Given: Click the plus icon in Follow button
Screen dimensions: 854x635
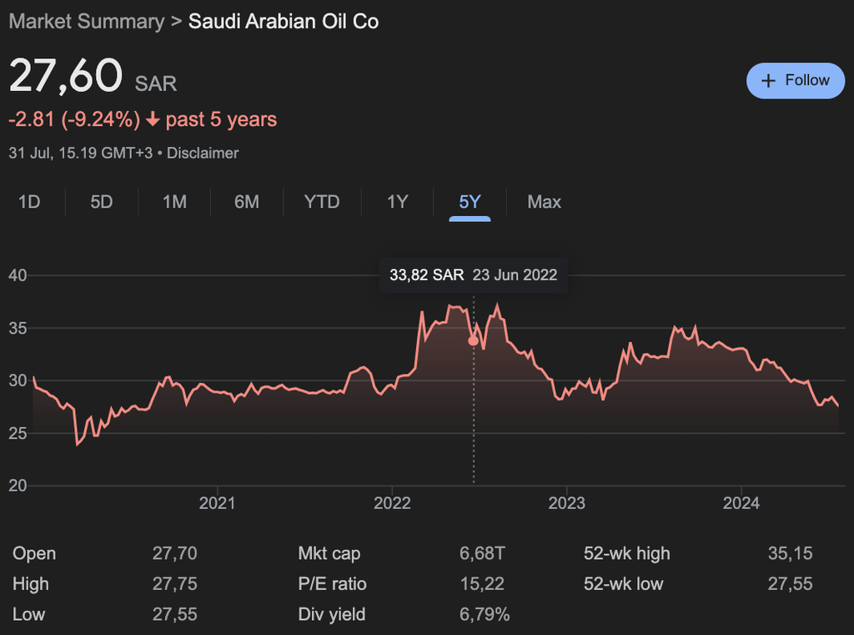Looking at the screenshot, I should (x=770, y=80).
